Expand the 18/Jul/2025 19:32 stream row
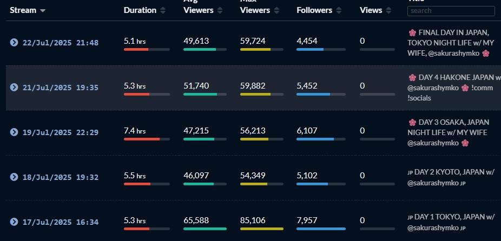Image resolution: width=501 pixels, height=241 pixels. pos(14,177)
